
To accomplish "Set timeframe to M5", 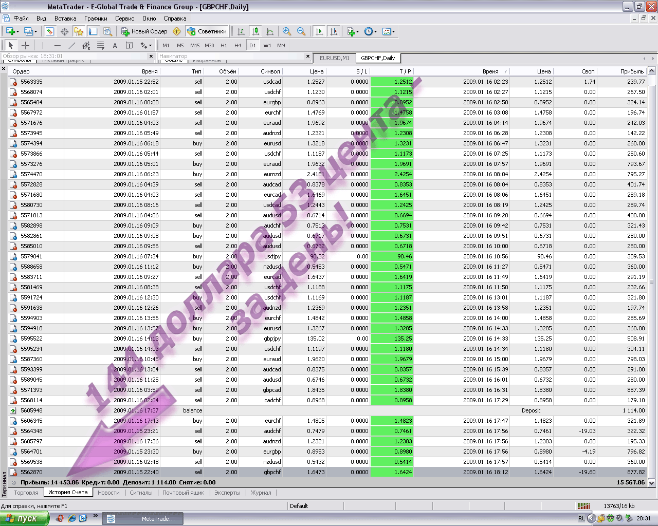I will 180,45.
